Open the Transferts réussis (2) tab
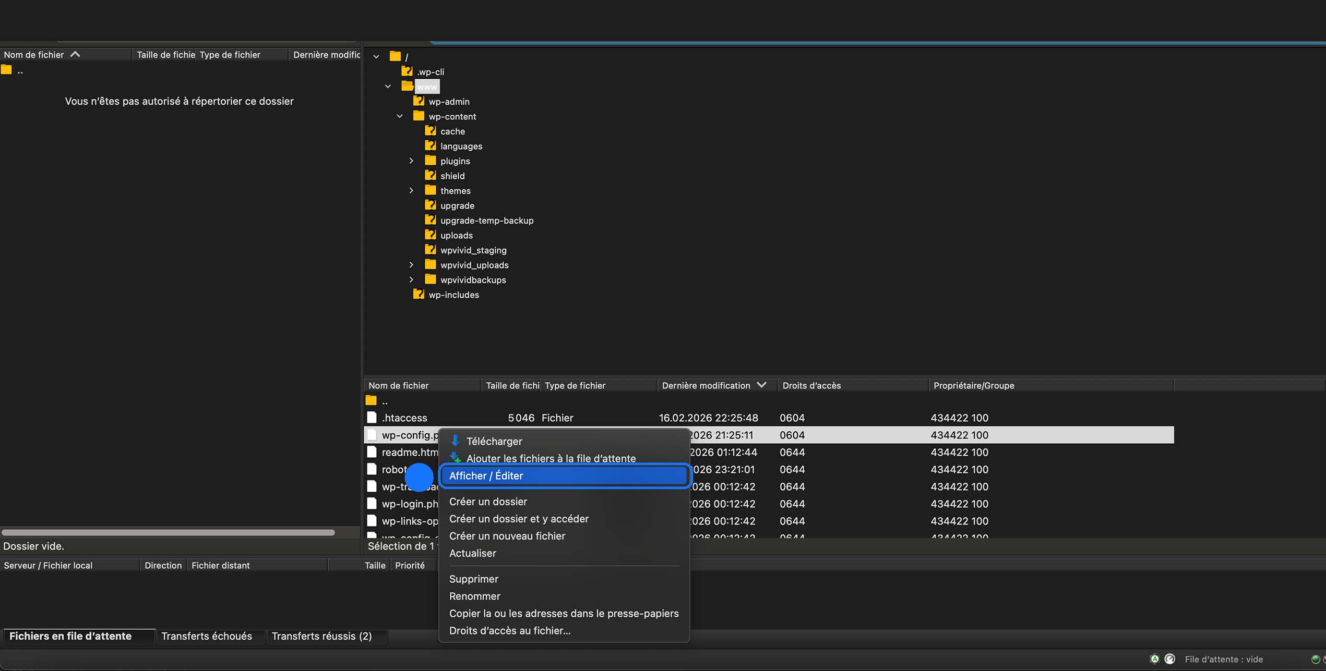This screenshot has width=1326, height=671. pos(321,636)
